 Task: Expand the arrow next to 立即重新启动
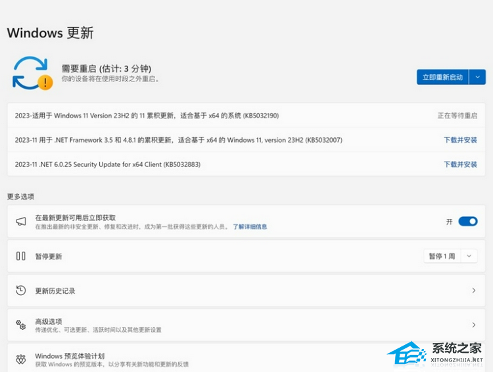476,77
